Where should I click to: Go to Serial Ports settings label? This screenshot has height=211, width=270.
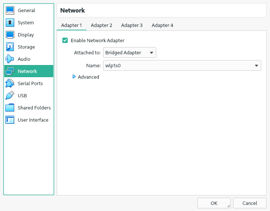pyautogui.click(x=30, y=84)
